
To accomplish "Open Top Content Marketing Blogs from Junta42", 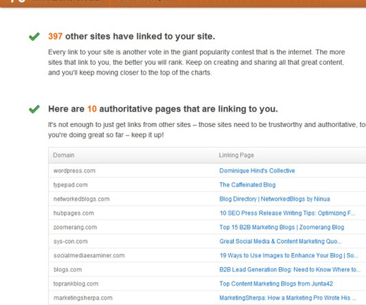I will click(x=276, y=284).
